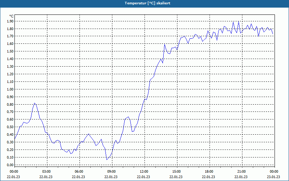Click the "22.01.23" date under "03:00"
Image resolution: width=289 pixels, height=181 pixels.
pyautogui.click(x=46, y=177)
